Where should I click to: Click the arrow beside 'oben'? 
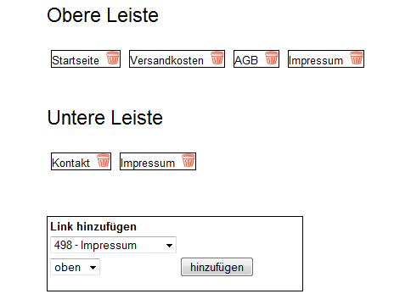(x=93, y=268)
